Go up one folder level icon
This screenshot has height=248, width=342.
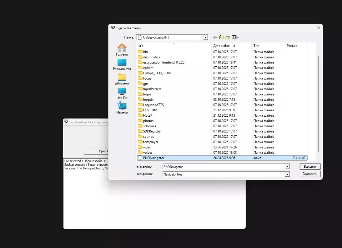(221, 38)
